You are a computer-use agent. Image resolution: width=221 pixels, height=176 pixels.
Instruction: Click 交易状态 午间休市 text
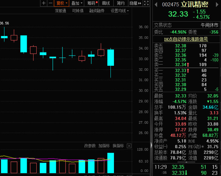tap(209, 25)
